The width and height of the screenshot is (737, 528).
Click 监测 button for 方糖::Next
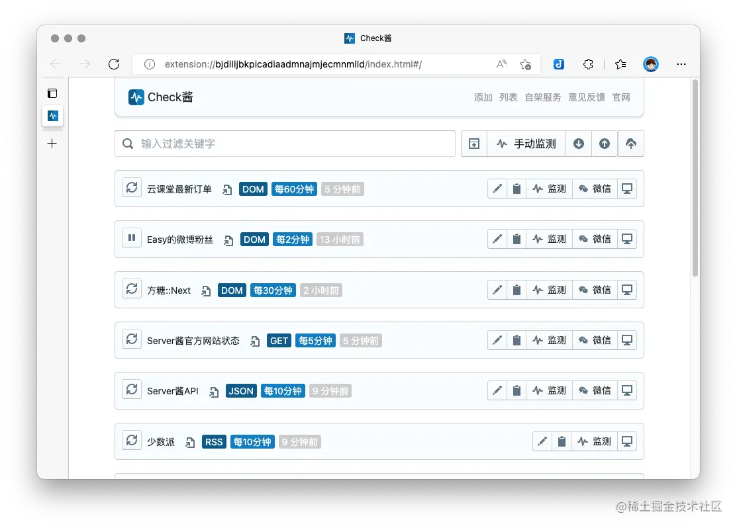[x=549, y=290]
